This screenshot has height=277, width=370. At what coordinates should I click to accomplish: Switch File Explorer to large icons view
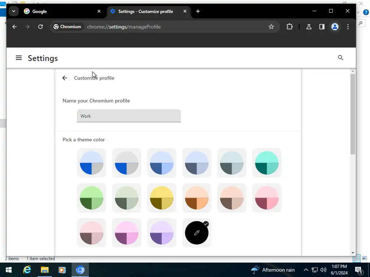[365, 258]
